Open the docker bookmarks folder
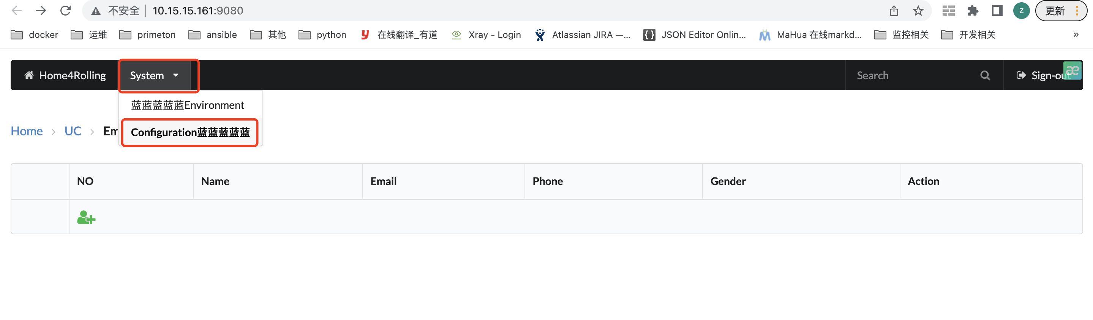This screenshot has width=1093, height=320. pyautogui.click(x=35, y=35)
